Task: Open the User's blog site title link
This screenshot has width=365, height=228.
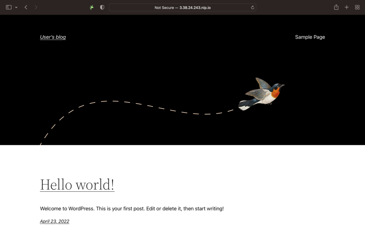Action: point(53,37)
